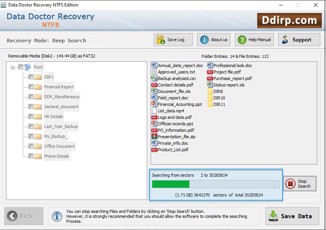The image size is (326, 230).
Task: Select the file name Professional look.doc
Action: click(x=233, y=65)
